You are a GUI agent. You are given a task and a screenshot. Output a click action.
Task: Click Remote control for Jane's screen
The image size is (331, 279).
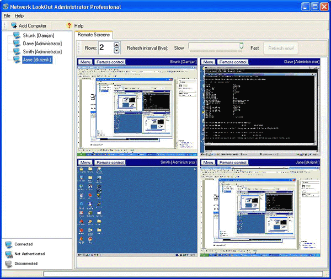(x=233, y=163)
